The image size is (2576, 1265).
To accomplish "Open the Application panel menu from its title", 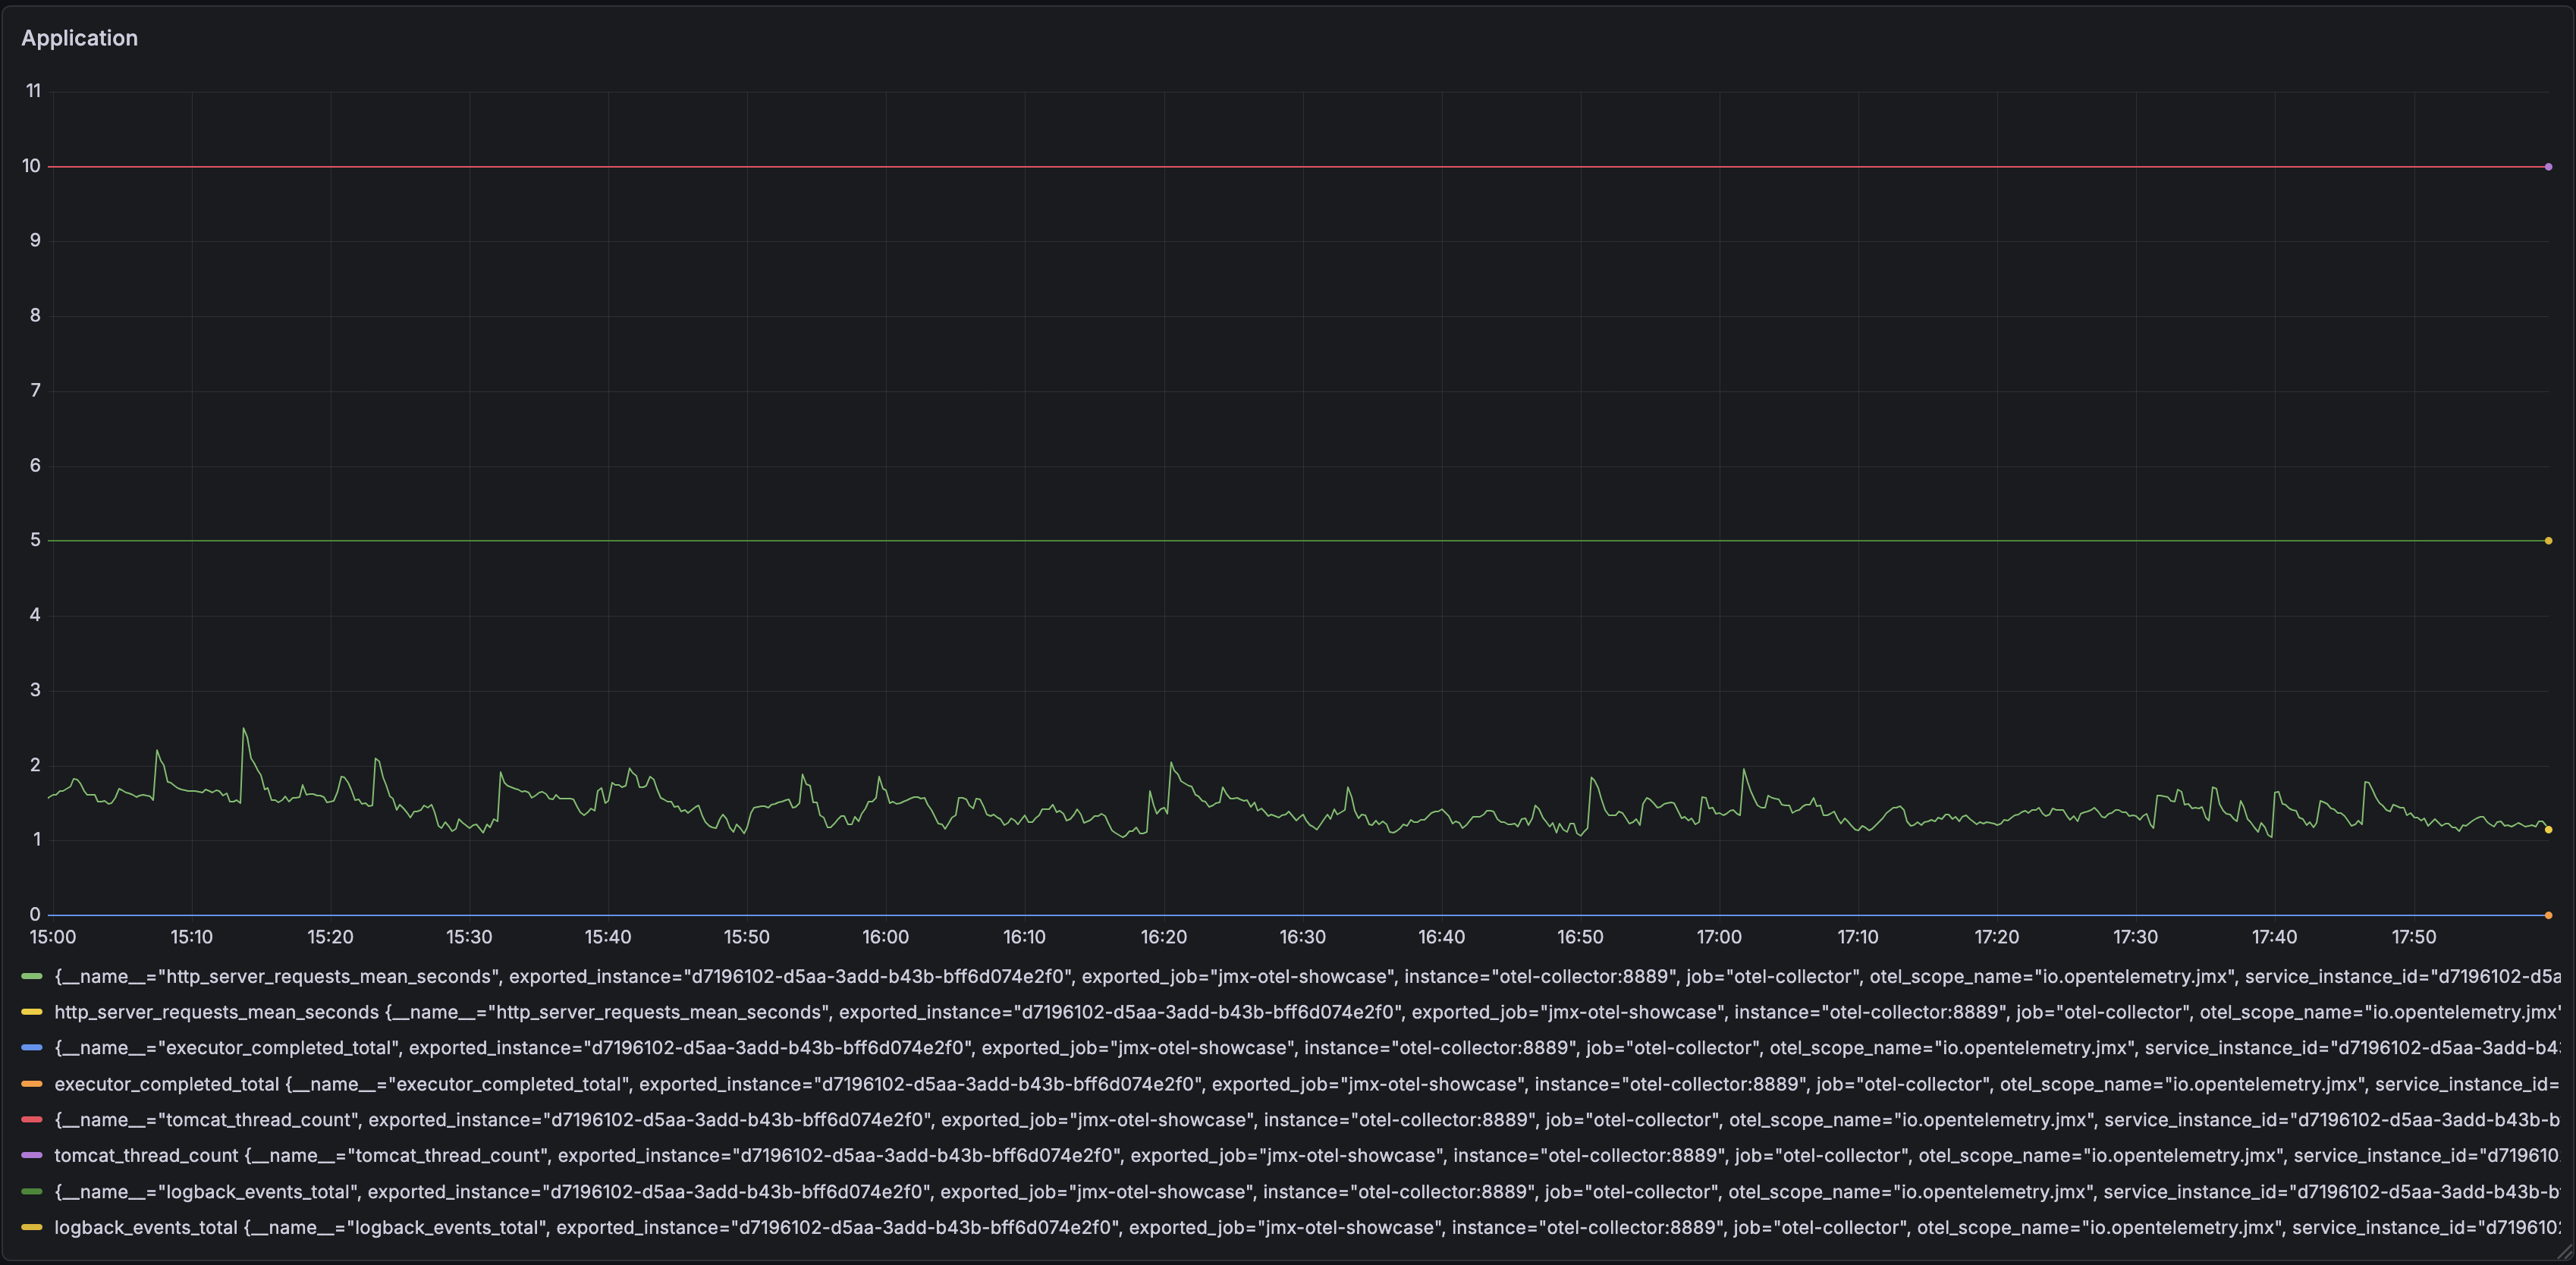I will (80, 37).
